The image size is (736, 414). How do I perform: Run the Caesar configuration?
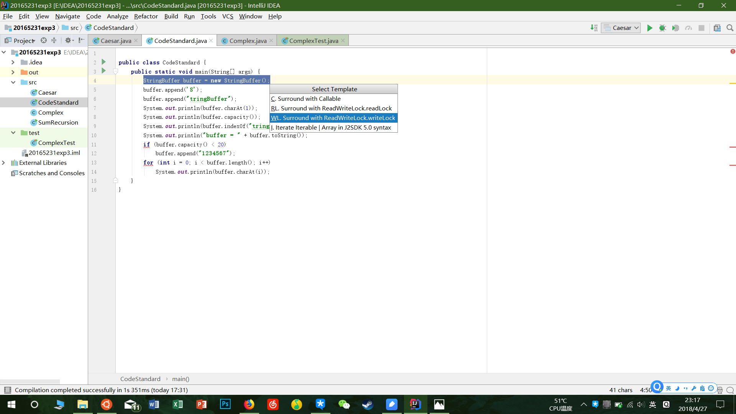[x=650, y=28]
